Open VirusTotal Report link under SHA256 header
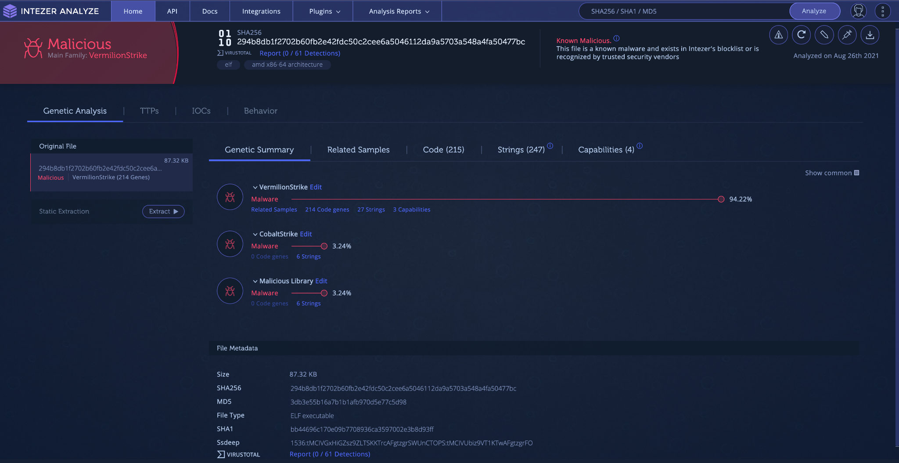 (300, 53)
